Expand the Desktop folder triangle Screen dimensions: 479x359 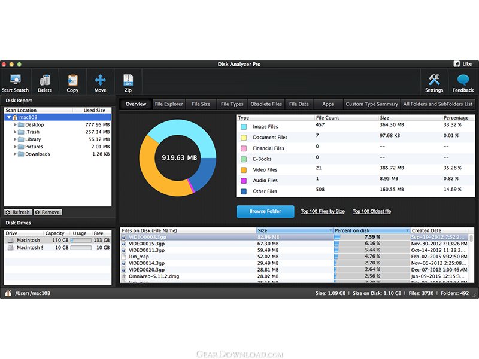coord(14,124)
